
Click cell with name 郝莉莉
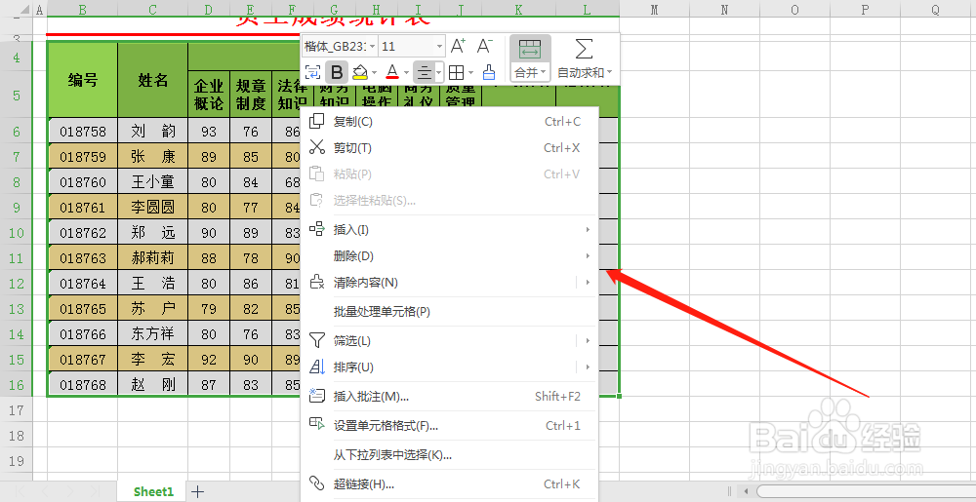click(x=152, y=258)
